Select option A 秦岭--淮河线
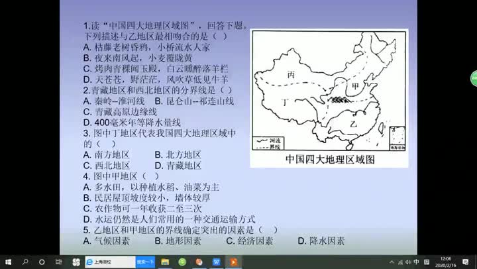 tap(114, 101)
